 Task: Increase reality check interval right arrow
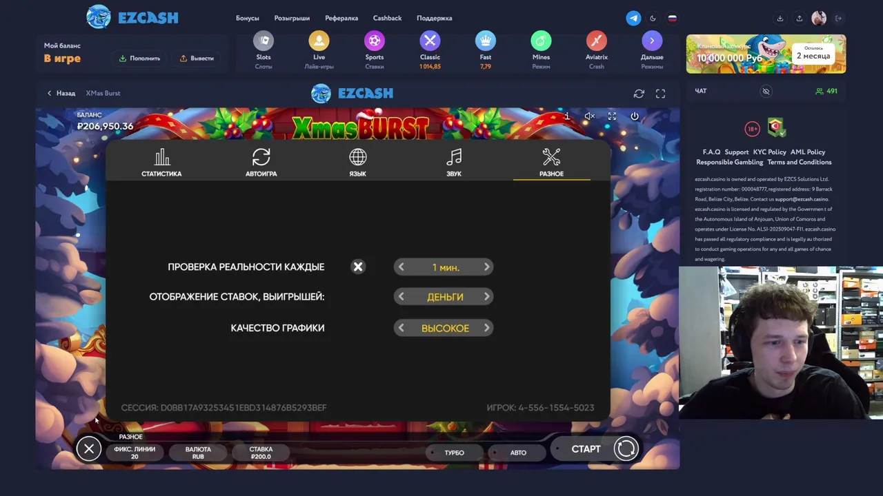[486, 267]
